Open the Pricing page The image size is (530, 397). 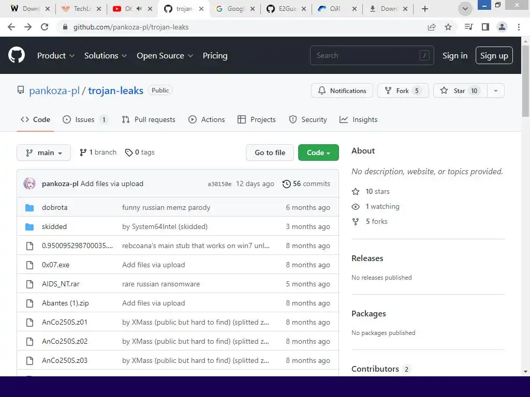click(x=215, y=56)
